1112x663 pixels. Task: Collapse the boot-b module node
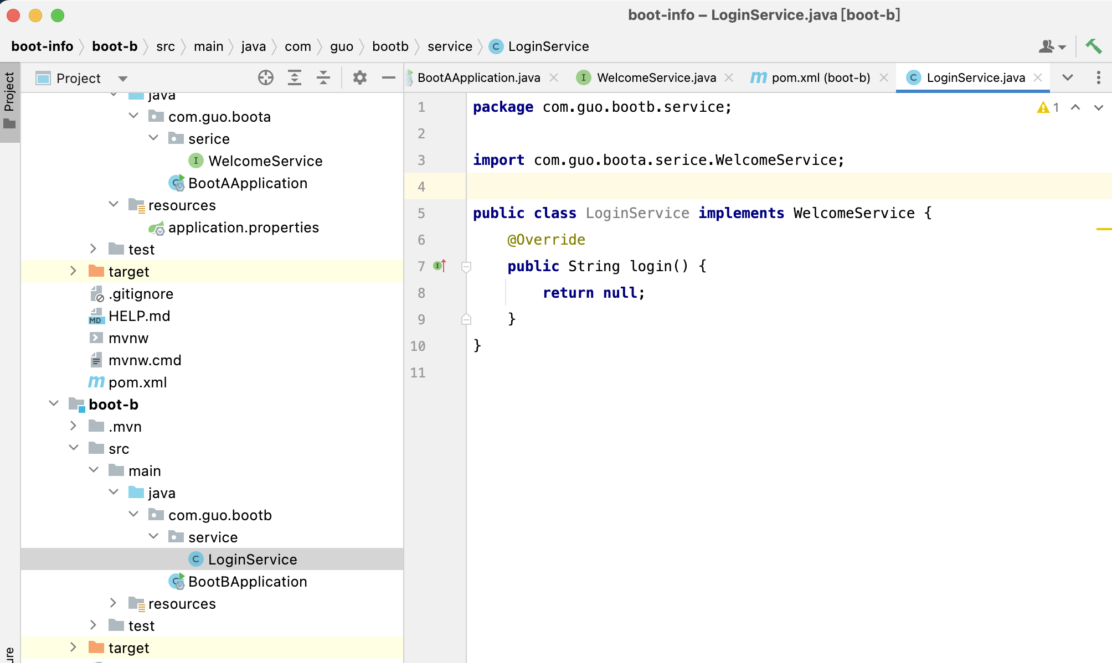[x=54, y=403]
